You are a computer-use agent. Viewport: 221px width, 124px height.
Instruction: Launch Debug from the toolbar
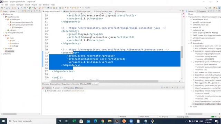pos(25,8)
